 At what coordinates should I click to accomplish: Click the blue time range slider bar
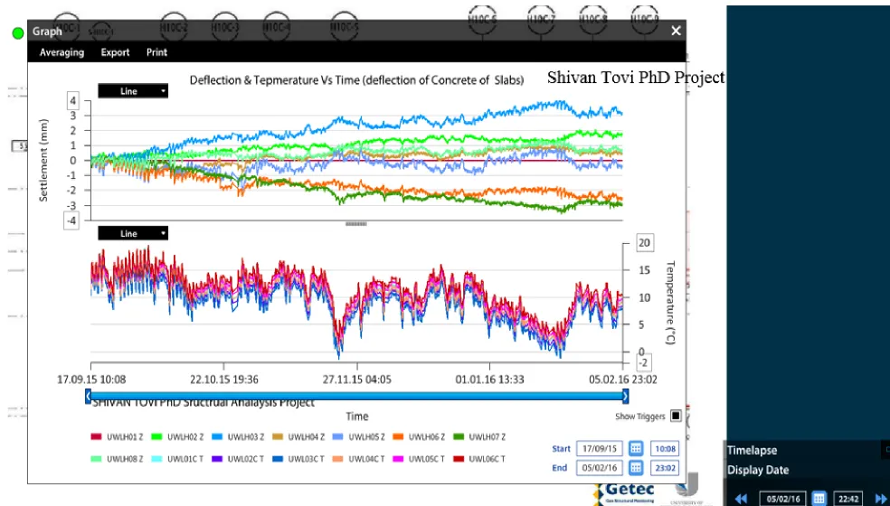coord(356,396)
